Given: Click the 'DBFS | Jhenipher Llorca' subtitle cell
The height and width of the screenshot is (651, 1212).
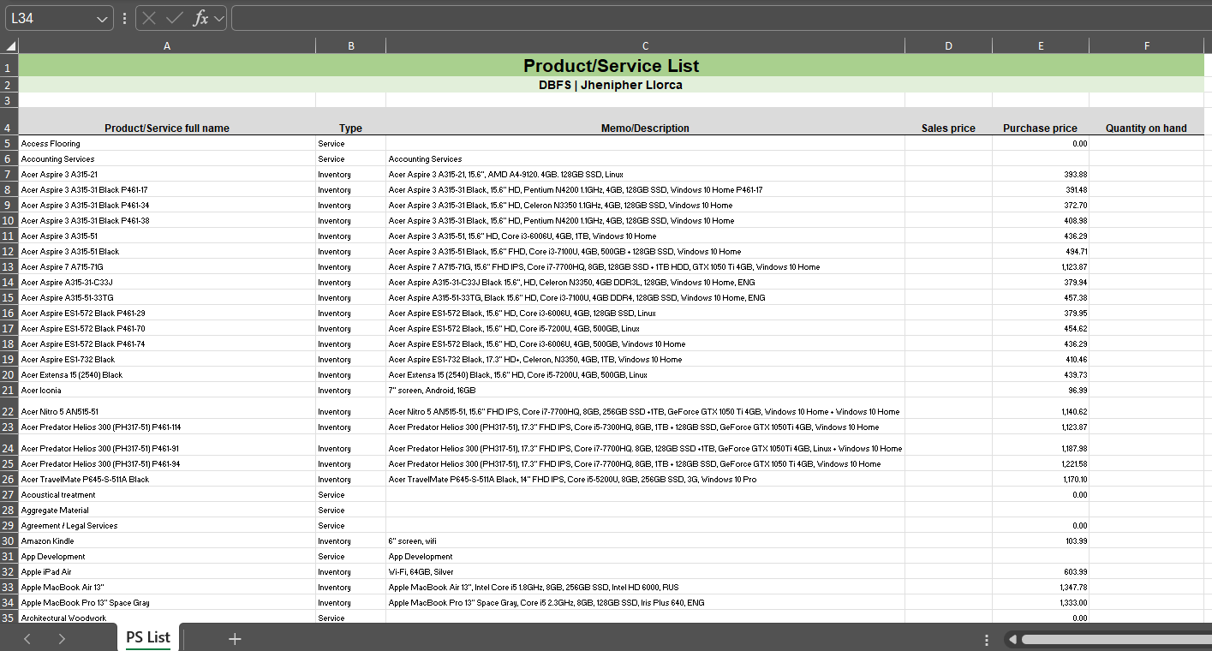Looking at the screenshot, I should (x=611, y=85).
